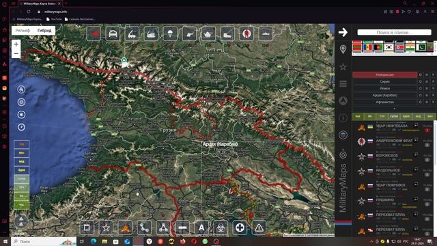
Task: Select the tank unit icon
Action: [208, 34]
